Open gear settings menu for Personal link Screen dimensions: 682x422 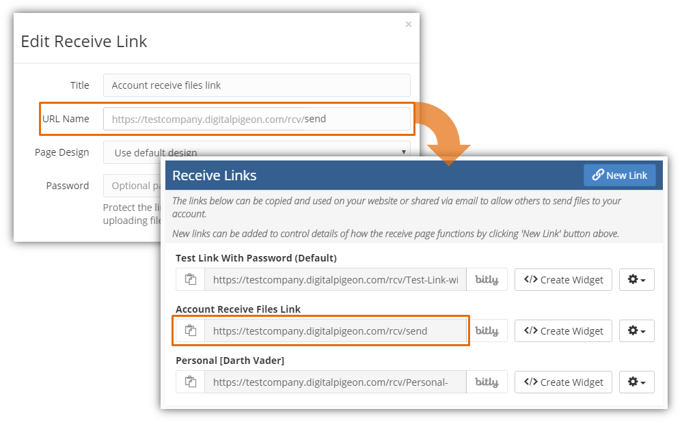pyautogui.click(x=637, y=382)
